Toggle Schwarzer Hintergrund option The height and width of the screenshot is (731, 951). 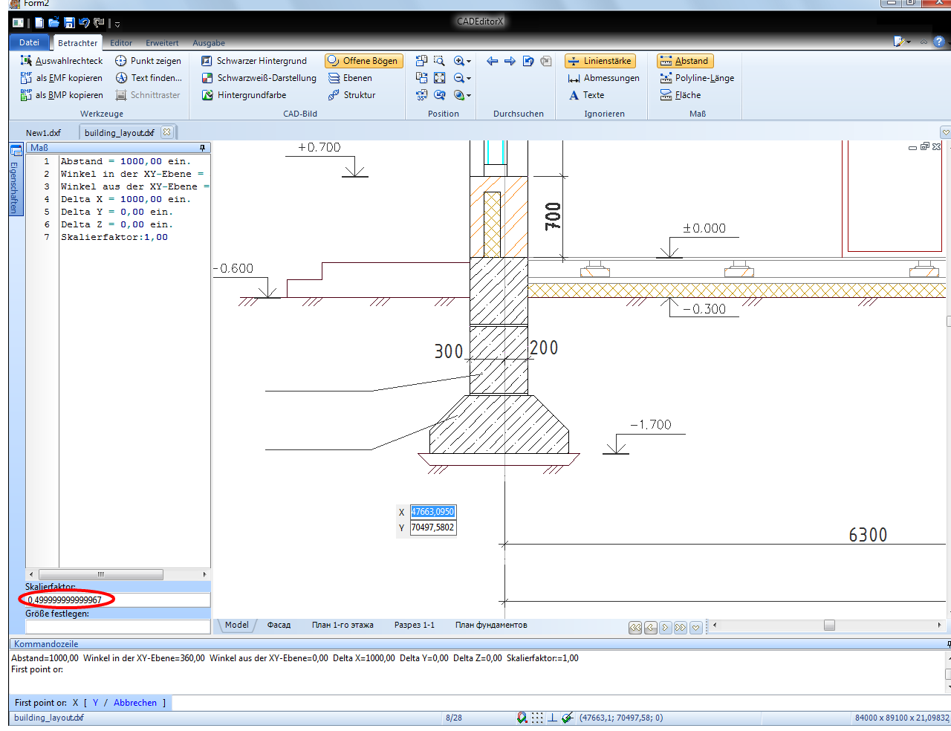pos(253,61)
